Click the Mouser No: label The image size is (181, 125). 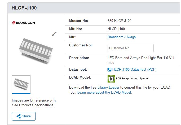click(78, 21)
